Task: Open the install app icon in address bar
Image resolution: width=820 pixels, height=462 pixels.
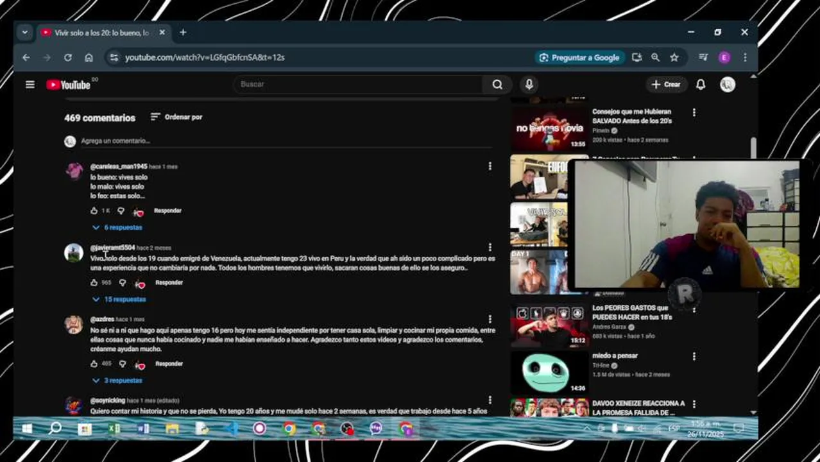Action: tap(636, 57)
